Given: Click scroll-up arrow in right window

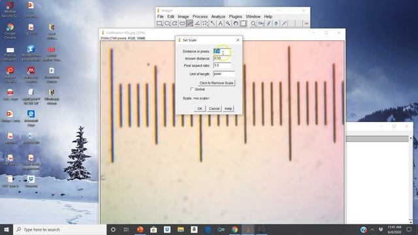Looking at the screenshot, I should click(411, 138).
